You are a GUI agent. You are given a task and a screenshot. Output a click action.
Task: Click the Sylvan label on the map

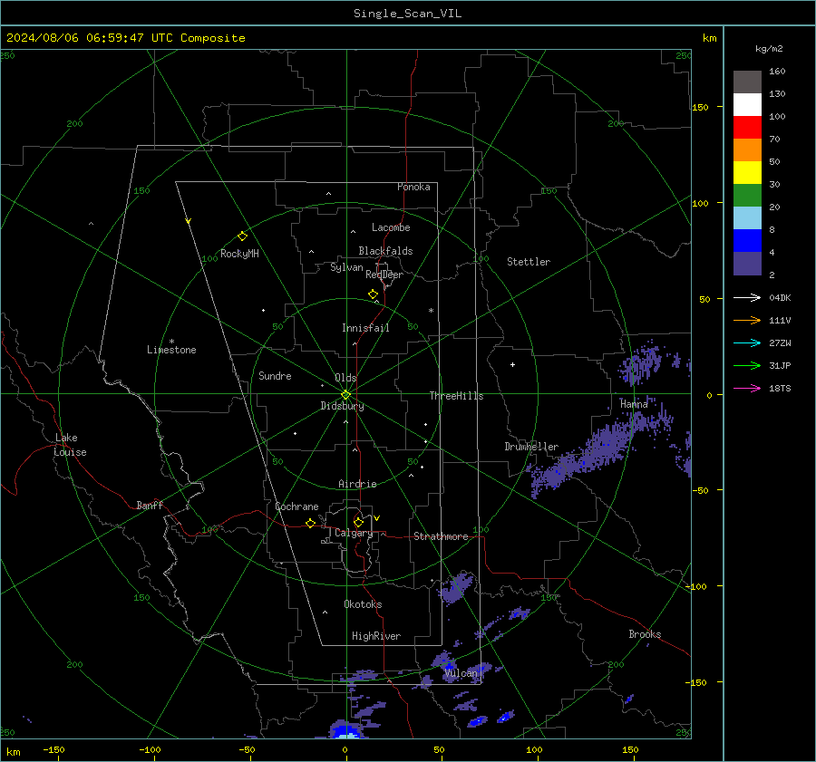click(x=346, y=267)
